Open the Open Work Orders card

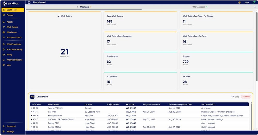click(141, 21)
